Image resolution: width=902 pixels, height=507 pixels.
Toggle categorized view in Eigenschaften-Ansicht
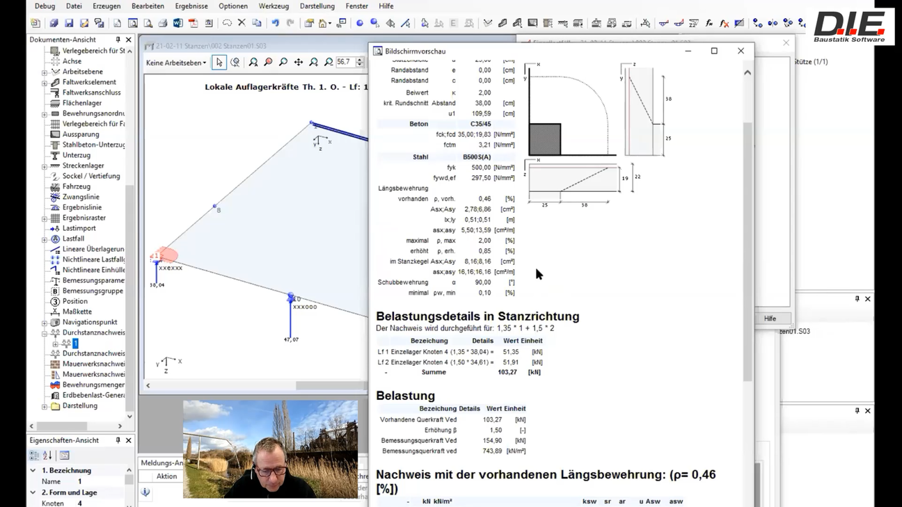pos(34,456)
